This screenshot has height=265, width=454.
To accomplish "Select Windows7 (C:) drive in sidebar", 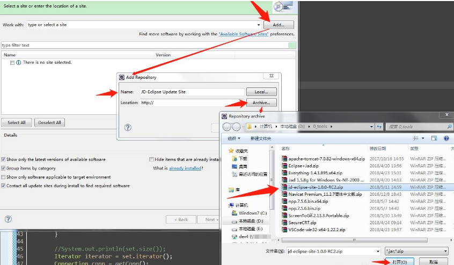I will 250,213.
